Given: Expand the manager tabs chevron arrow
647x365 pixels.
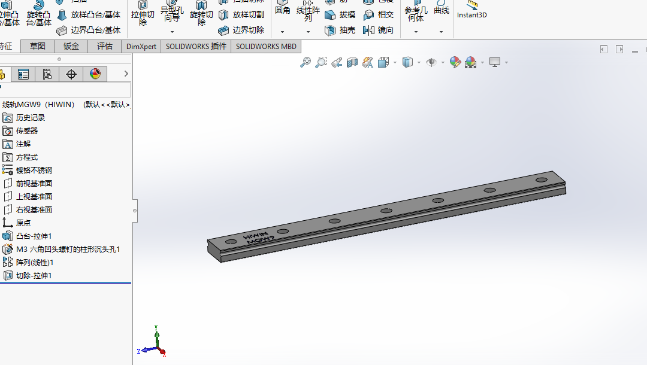Looking at the screenshot, I should point(126,74).
